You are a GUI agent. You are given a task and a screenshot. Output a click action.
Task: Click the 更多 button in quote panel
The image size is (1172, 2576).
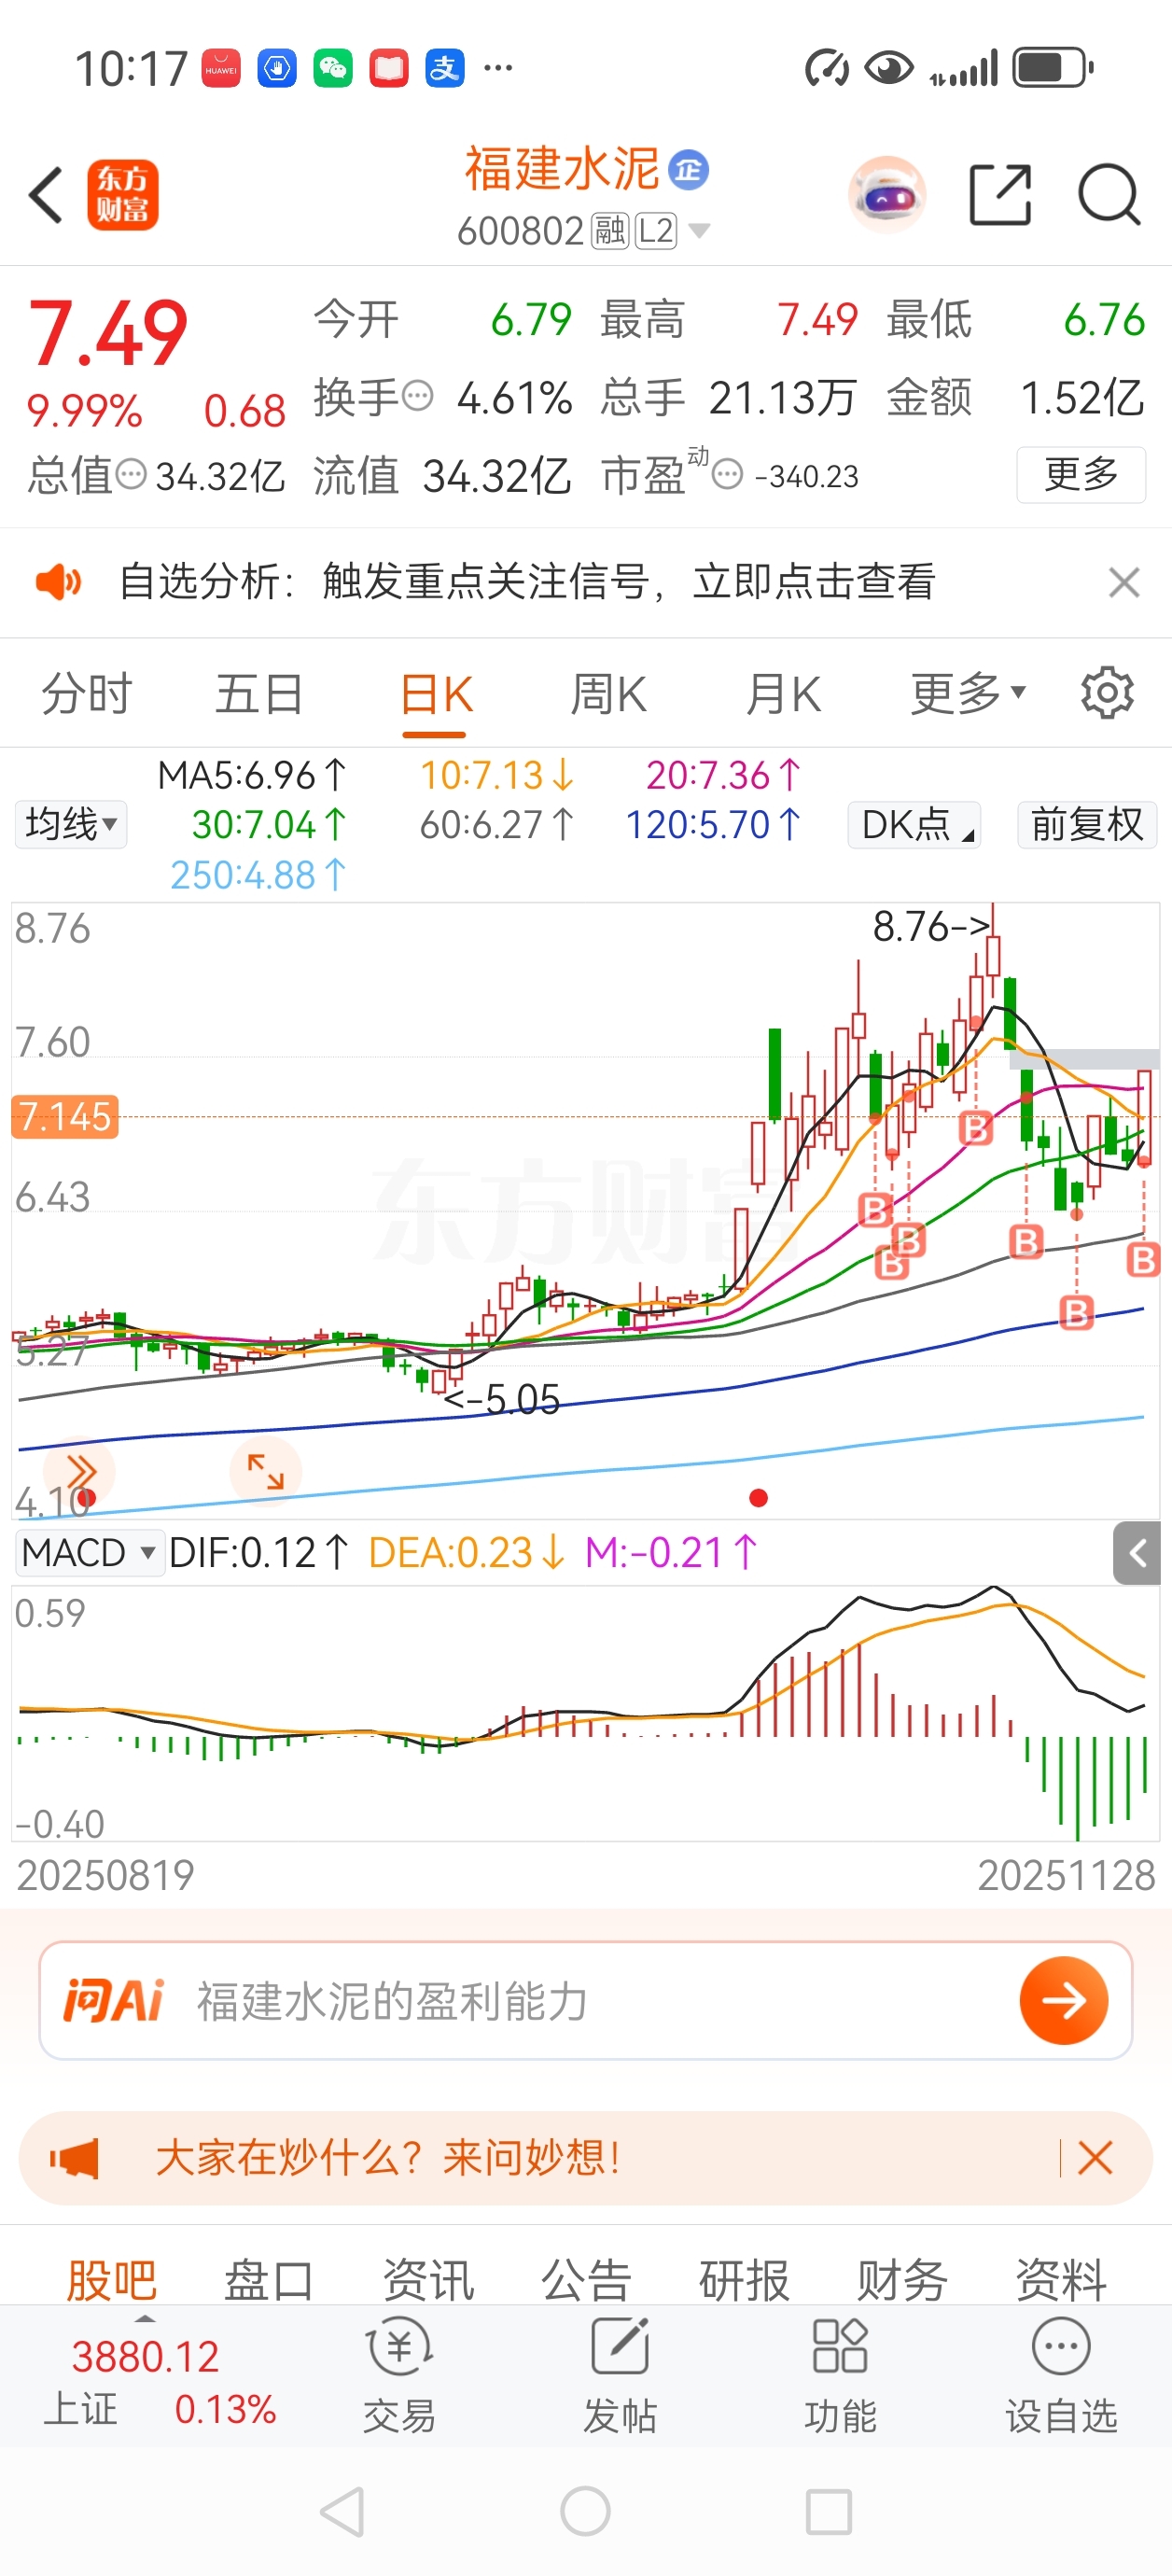1081,474
